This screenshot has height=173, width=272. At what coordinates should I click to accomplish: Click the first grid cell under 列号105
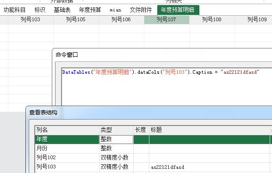click(x=76, y=29)
